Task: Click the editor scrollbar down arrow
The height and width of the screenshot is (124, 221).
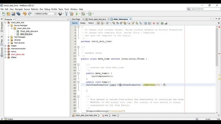Action: click(217, 113)
